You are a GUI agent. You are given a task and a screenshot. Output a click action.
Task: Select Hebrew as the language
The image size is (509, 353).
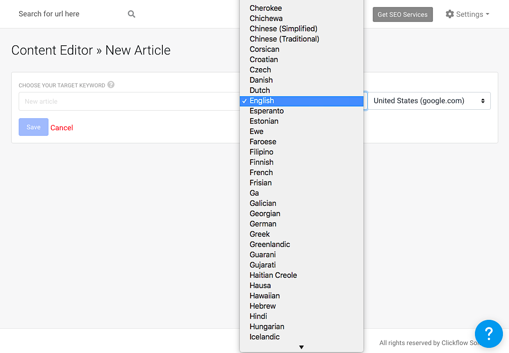[x=301, y=306]
